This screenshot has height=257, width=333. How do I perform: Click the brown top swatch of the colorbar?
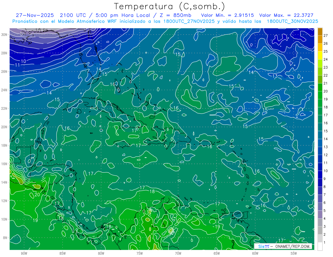(x=320, y=31)
